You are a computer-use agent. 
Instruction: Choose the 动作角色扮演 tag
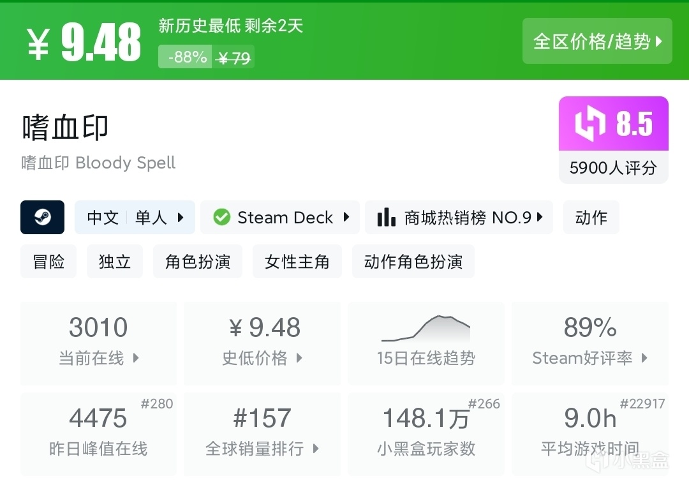[413, 262]
